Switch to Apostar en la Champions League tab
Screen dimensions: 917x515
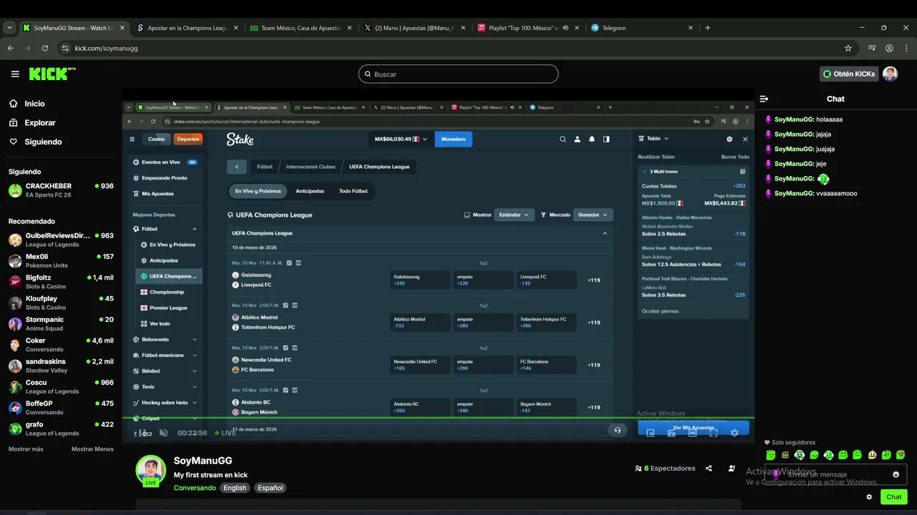[187, 28]
